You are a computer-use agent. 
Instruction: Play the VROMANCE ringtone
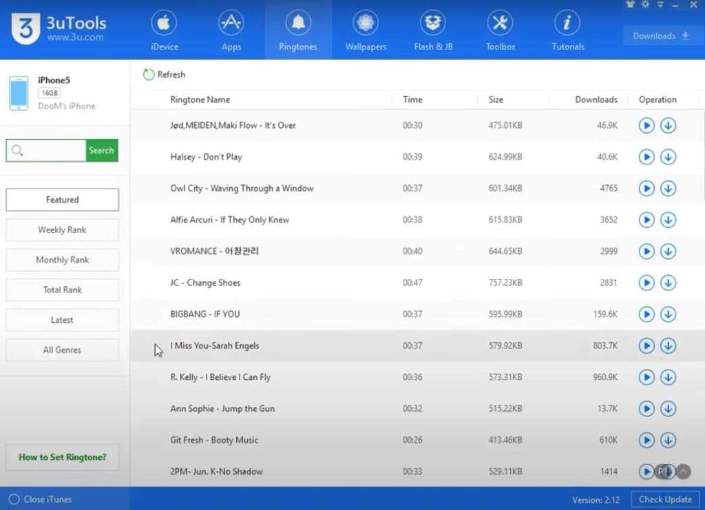[x=646, y=251]
